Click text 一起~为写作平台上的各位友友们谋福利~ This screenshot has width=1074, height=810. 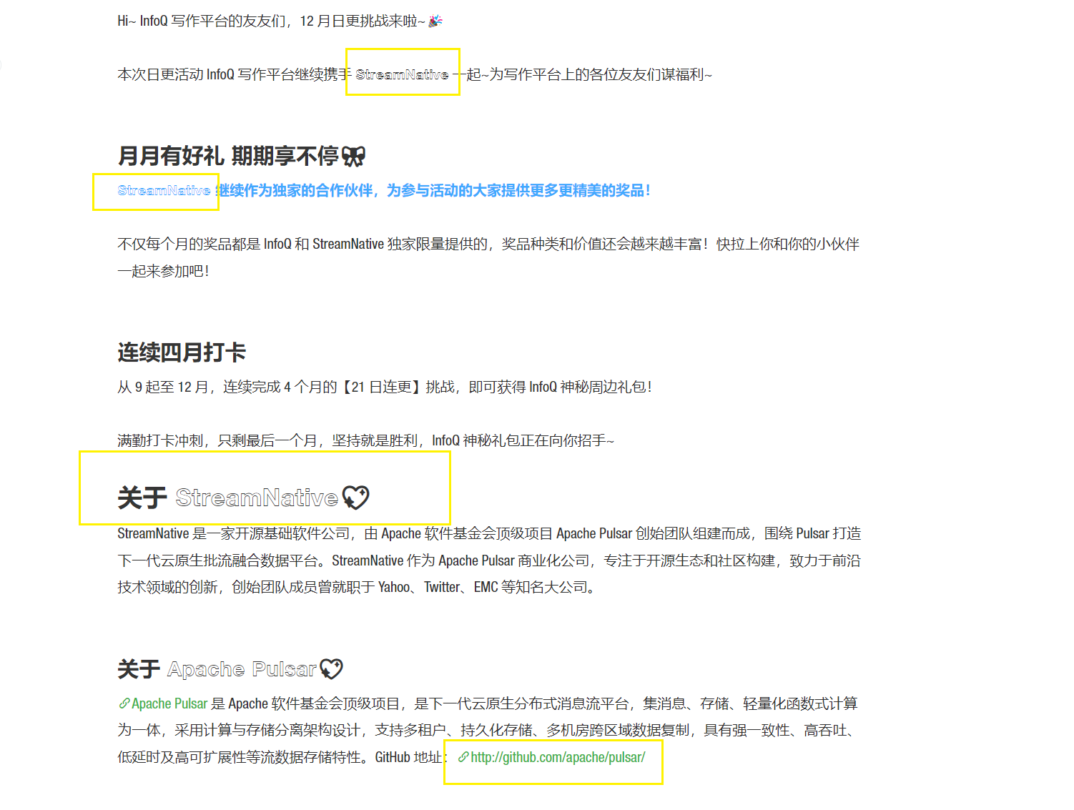[x=583, y=74]
